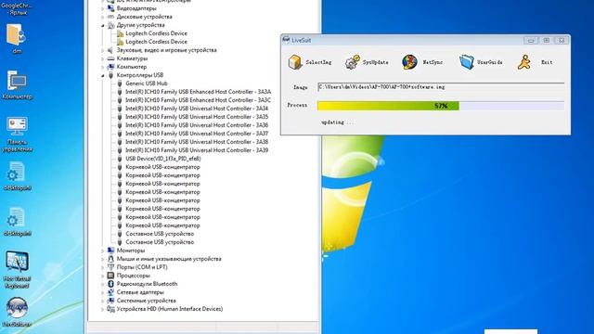Viewport: 594px width, 334px height.
Task: Open the UserGuide folder icon in LiveSuit
Action: click(x=466, y=62)
